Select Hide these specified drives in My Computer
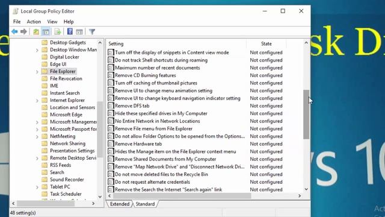Screen dimensions: 385x217 pos(161,113)
